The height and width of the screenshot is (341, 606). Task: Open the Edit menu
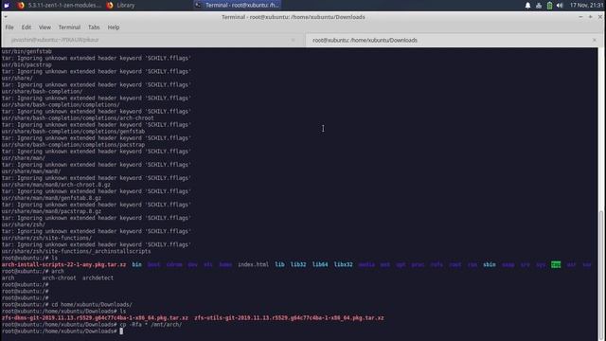click(x=26, y=27)
